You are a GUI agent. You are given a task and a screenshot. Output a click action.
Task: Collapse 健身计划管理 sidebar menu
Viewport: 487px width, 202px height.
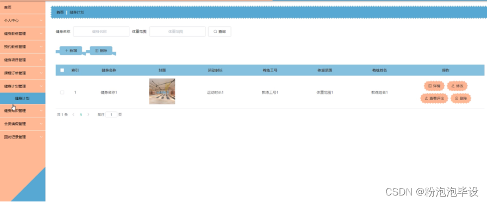[23, 86]
